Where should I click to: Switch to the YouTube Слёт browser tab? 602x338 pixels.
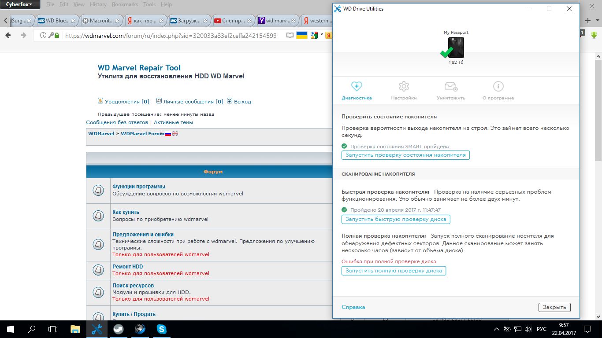tap(234, 21)
